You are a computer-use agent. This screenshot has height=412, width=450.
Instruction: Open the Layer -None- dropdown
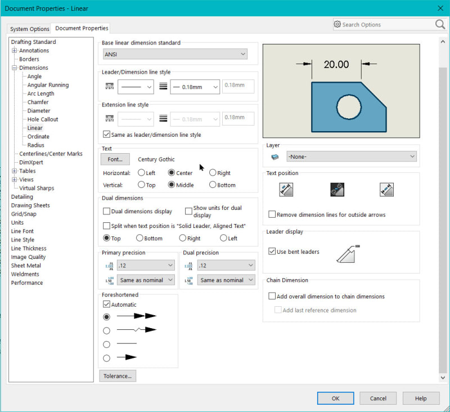[x=352, y=156]
